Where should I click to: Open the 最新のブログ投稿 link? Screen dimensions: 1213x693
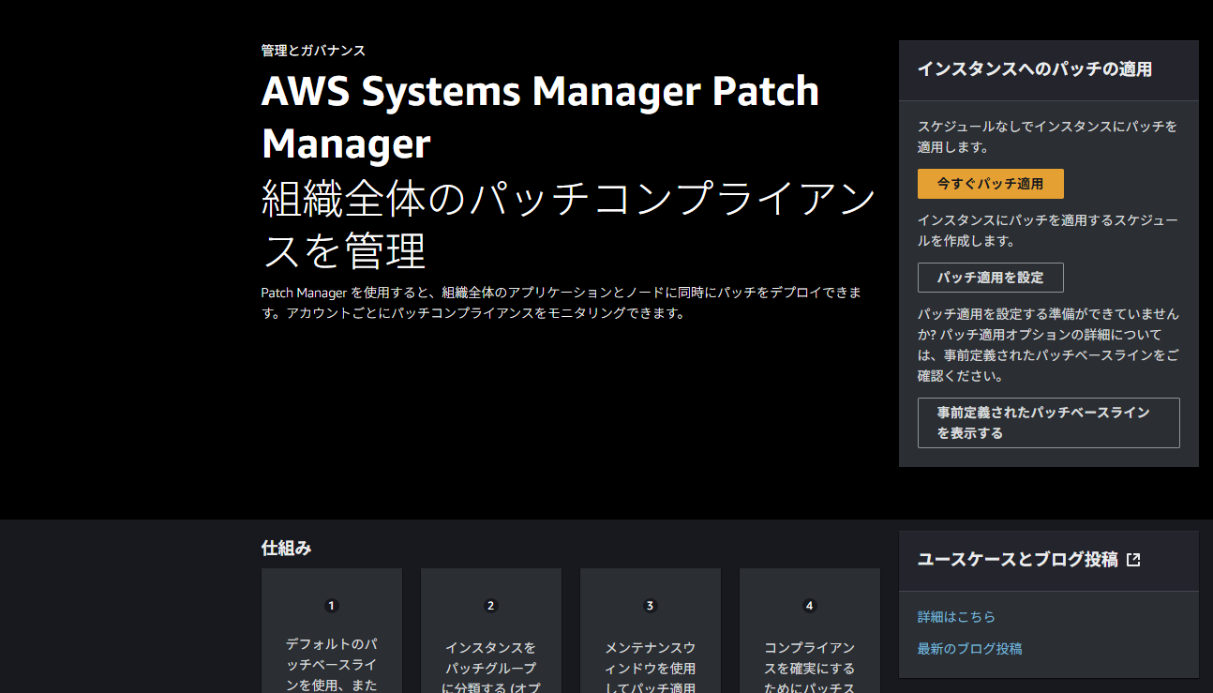point(969,649)
